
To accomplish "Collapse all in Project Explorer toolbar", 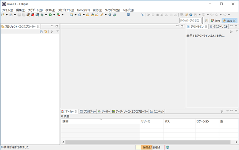I will (41, 32).
